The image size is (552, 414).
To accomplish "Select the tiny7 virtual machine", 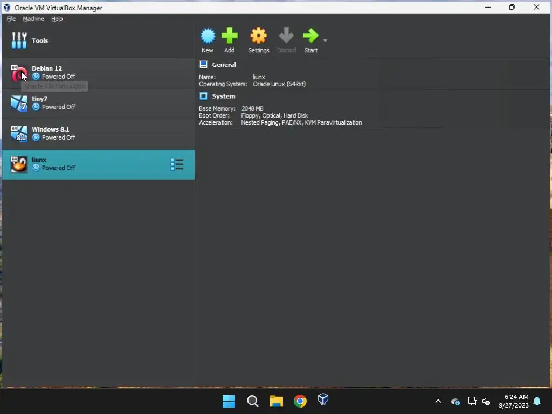I will pyautogui.click(x=98, y=103).
